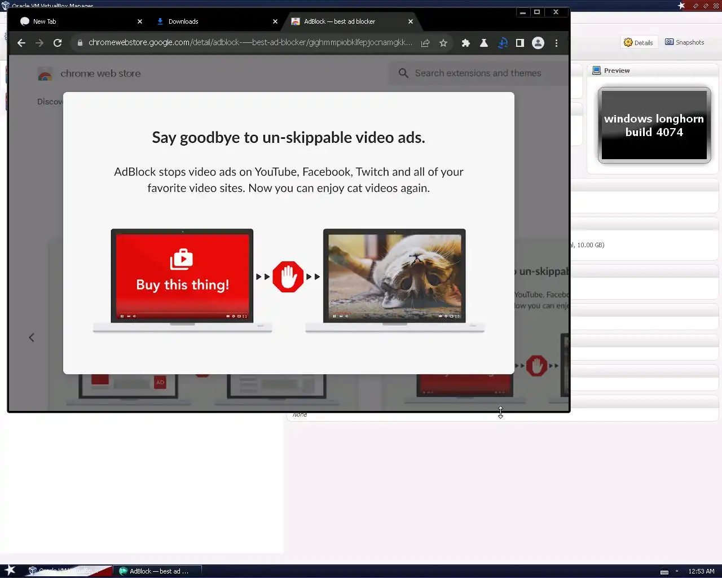Click the star icon in VirtualBox title bar
The image size is (722, 578).
681,6
